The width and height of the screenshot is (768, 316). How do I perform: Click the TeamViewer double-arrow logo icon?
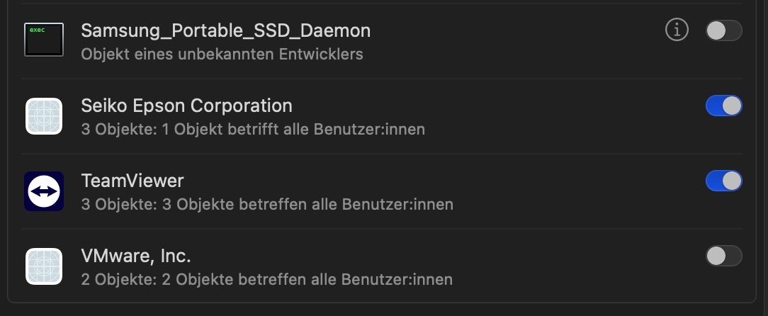[44, 191]
